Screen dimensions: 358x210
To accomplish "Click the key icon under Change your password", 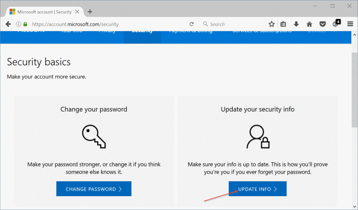I will pos(94,136).
